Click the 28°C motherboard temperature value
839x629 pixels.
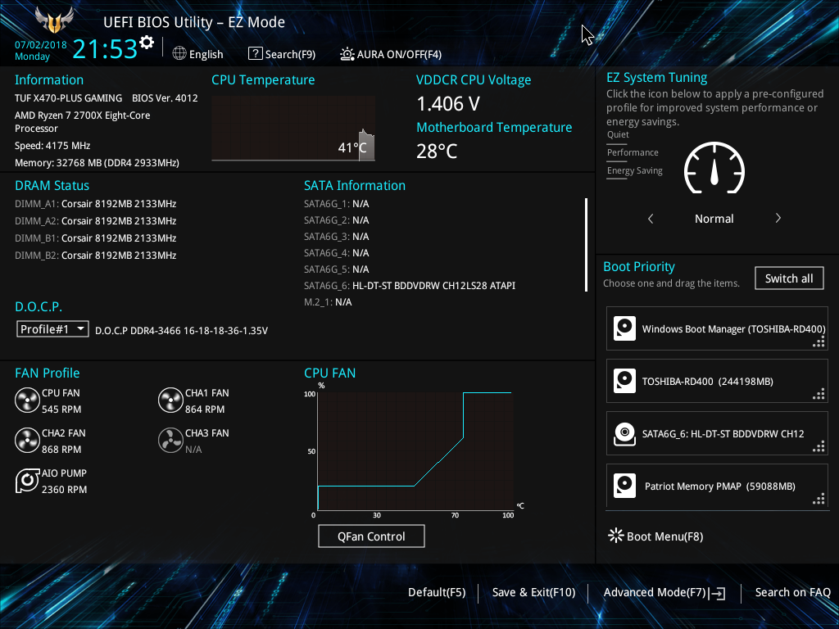[438, 152]
